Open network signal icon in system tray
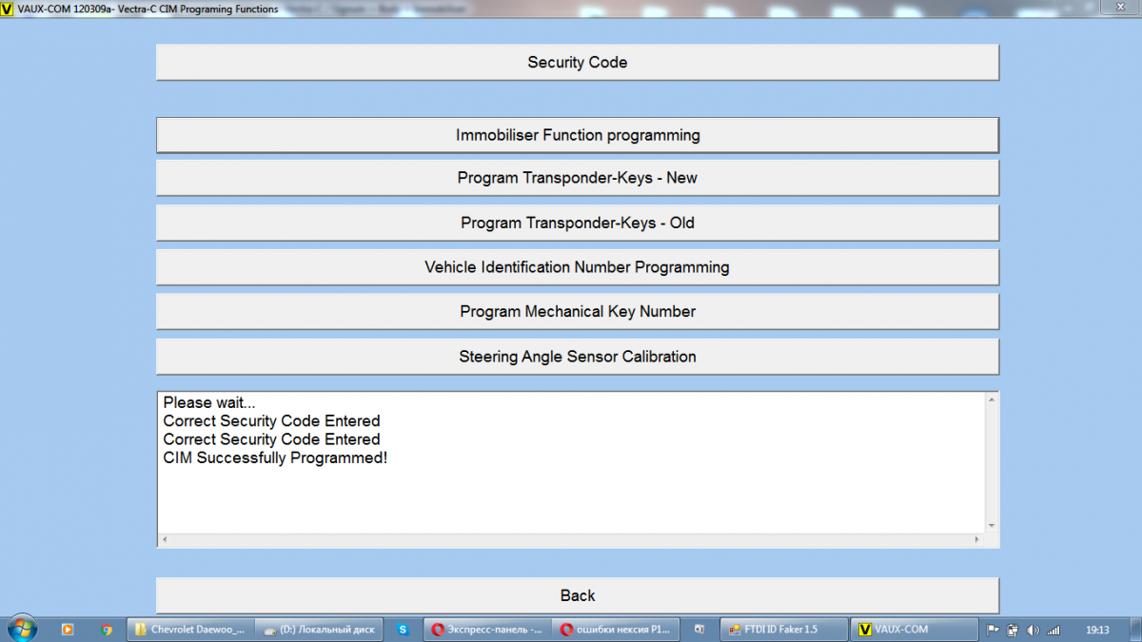Image resolution: width=1142 pixels, height=642 pixels. click(x=1053, y=630)
